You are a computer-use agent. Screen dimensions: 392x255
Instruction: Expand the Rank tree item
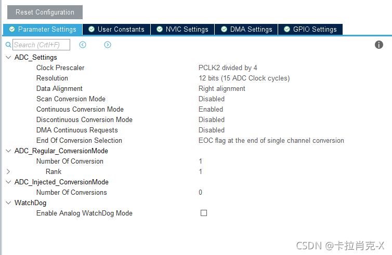pos(8,171)
